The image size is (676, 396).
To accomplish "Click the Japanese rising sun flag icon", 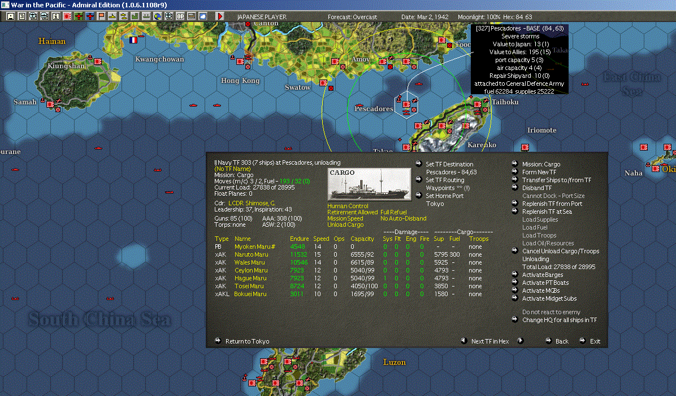I will click(67, 16).
